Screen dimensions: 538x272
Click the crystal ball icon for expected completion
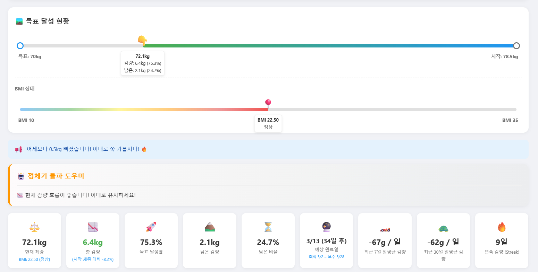[x=326, y=227]
